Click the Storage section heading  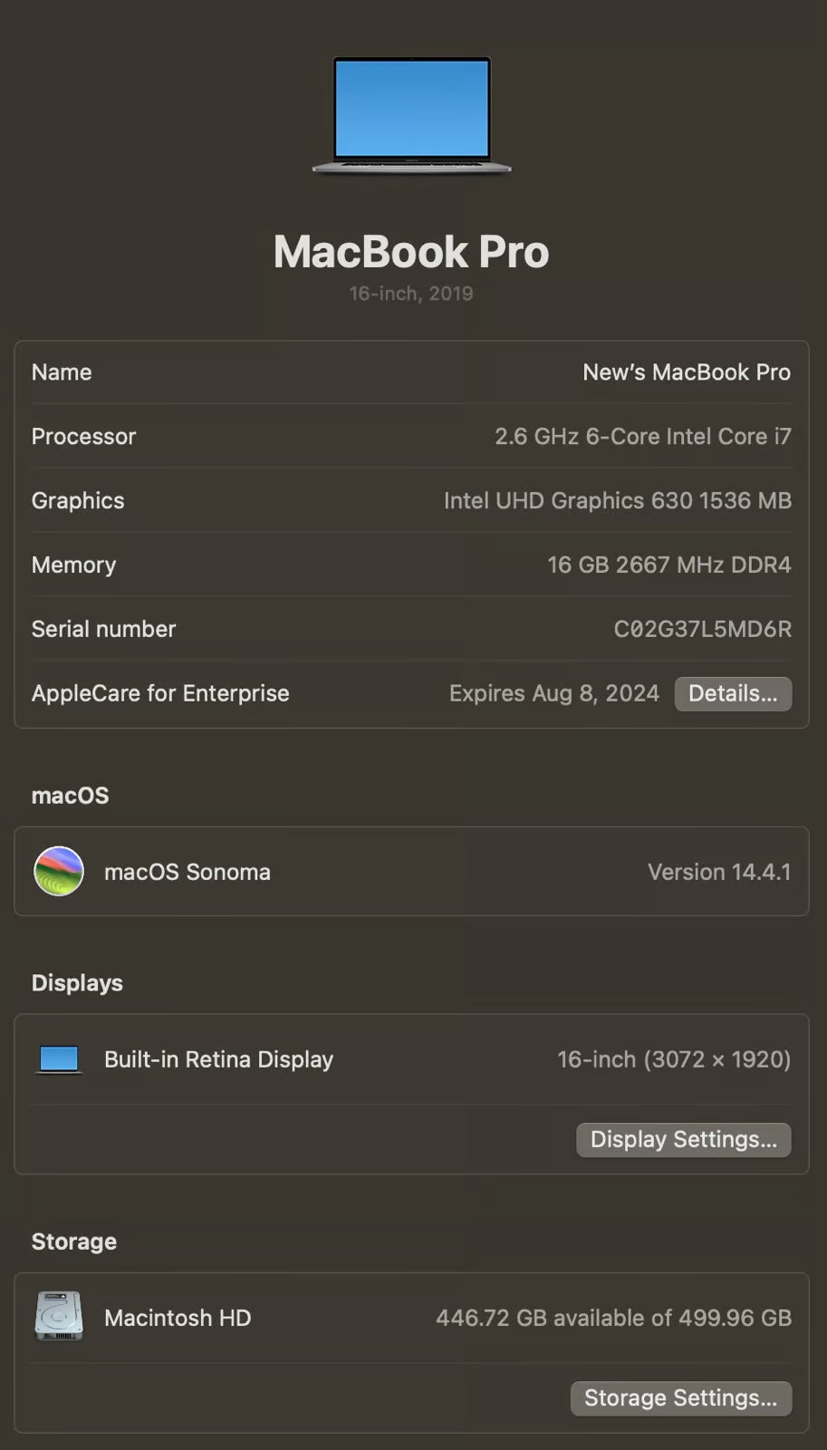pos(74,1242)
